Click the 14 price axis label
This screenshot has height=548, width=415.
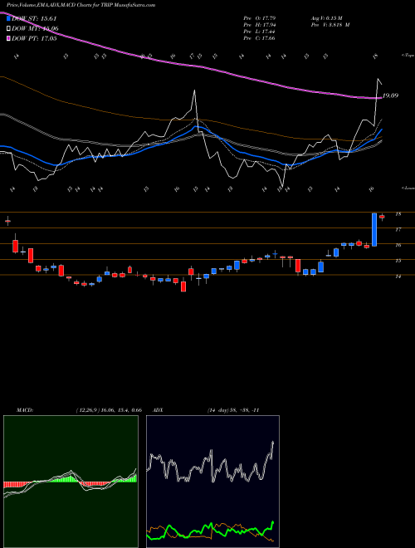click(x=398, y=276)
